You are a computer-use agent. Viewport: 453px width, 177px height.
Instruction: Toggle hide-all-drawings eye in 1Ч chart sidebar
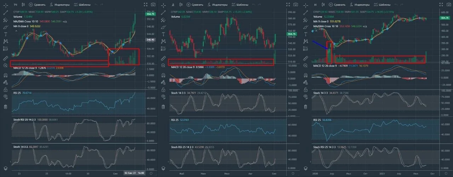[6, 96]
